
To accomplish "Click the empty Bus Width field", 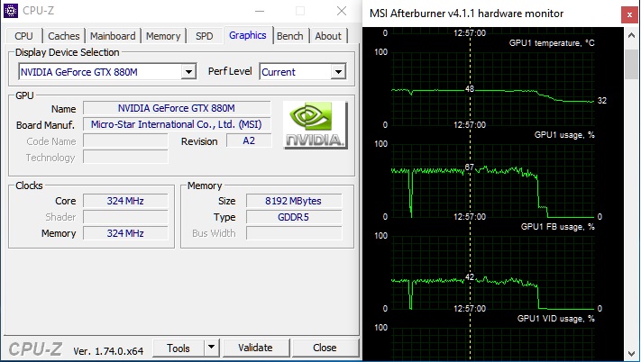I will coord(294,233).
